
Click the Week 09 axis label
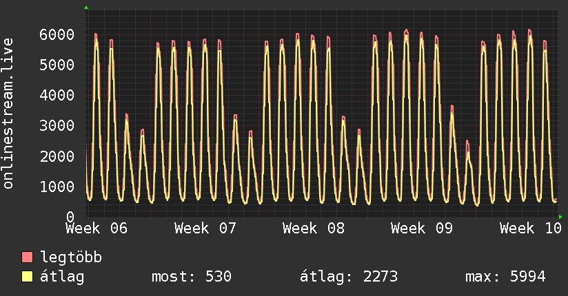tap(422, 229)
